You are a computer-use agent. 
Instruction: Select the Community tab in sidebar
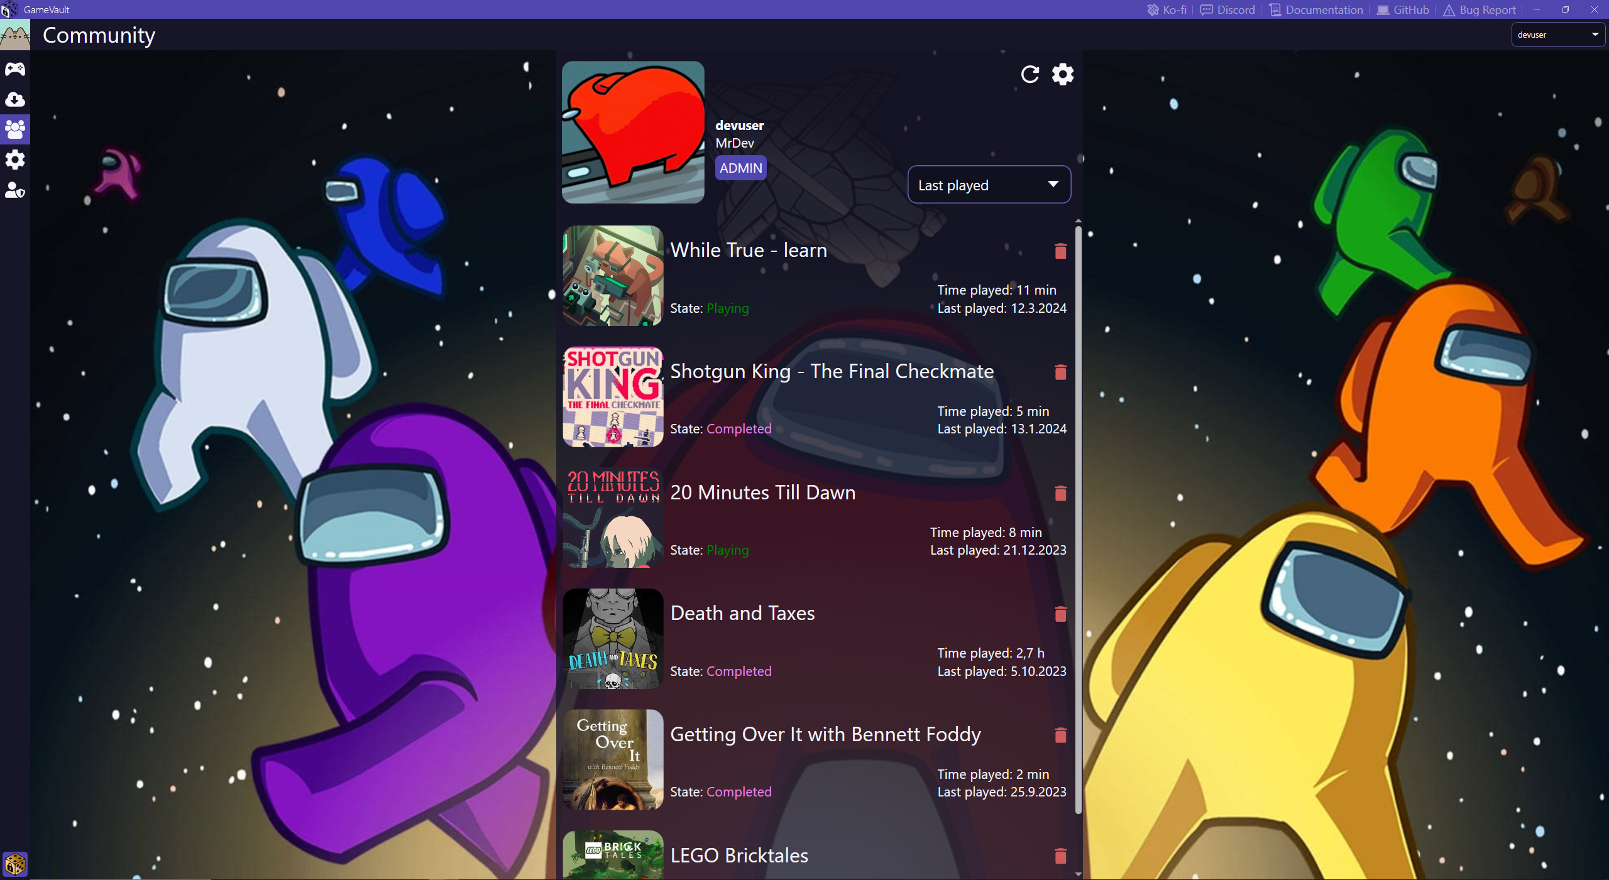tap(15, 129)
